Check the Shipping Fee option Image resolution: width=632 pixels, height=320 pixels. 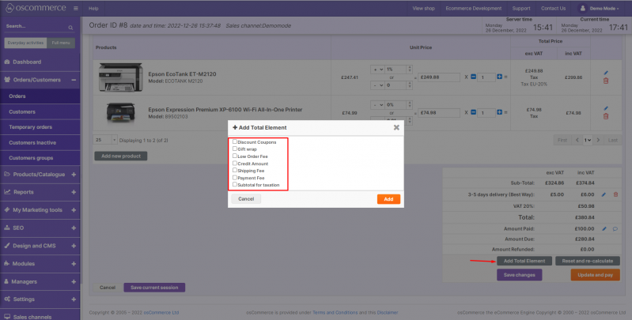coord(234,170)
